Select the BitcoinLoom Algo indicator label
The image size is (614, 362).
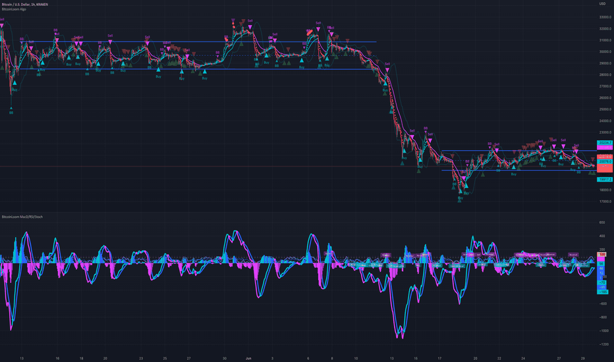[14, 9]
